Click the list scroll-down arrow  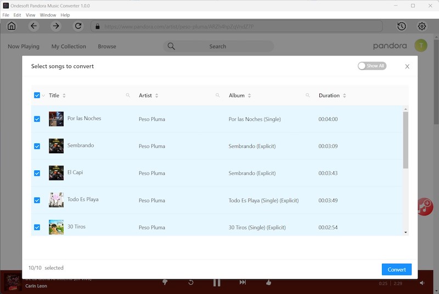[x=406, y=232]
